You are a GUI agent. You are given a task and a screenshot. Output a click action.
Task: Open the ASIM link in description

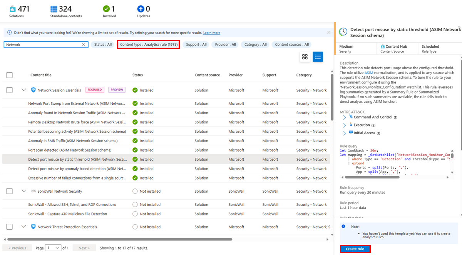click(369, 72)
